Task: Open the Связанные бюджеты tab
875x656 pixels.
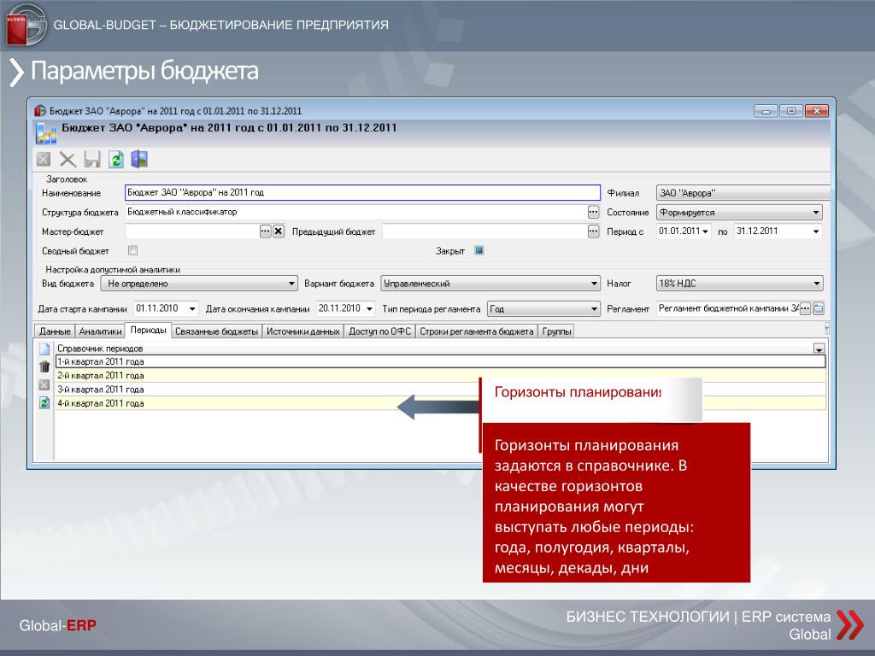Action: pyautogui.click(x=216, y=331)
